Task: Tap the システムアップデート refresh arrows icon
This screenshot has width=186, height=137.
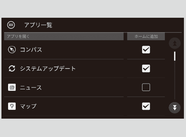Action: point(12,68)
